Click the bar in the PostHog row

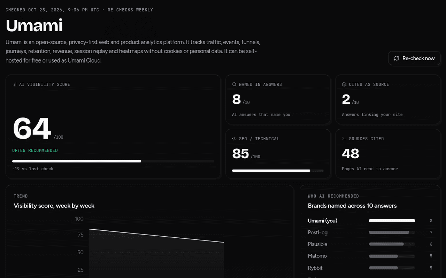click(392, 232)
